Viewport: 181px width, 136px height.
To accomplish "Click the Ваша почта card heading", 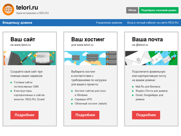I will [147, 39].
